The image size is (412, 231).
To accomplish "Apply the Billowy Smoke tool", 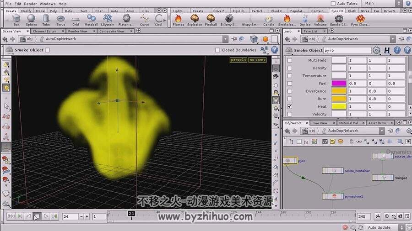I will coord(229,20).
